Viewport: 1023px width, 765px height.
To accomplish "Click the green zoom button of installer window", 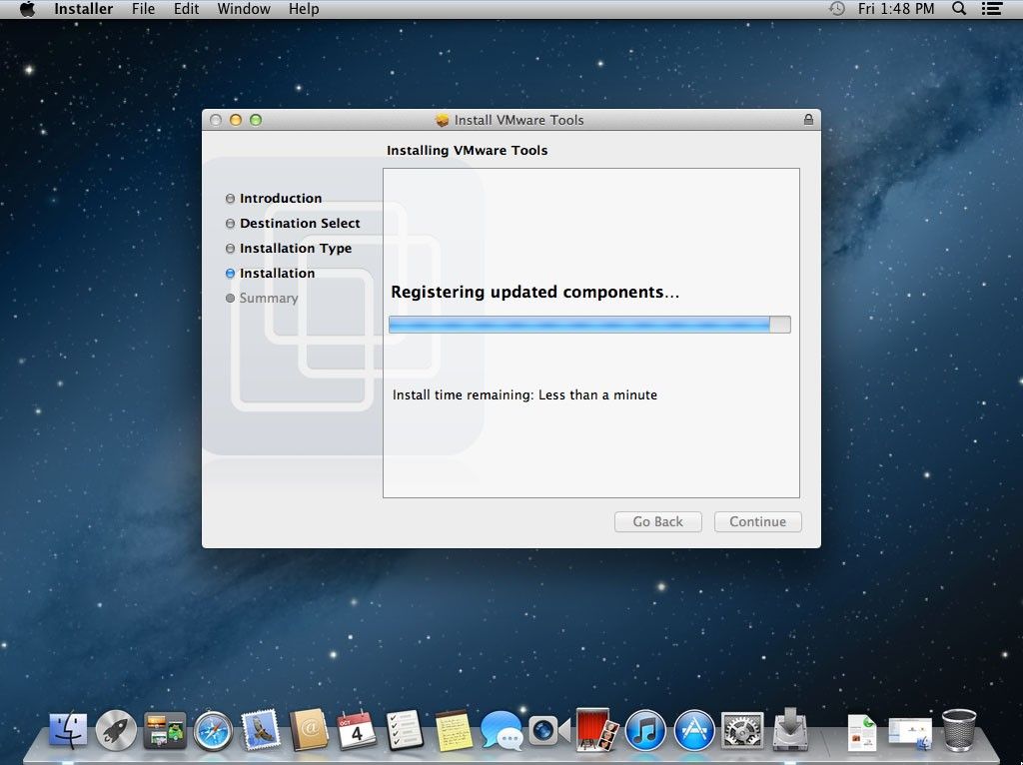I will coord(256,120).
